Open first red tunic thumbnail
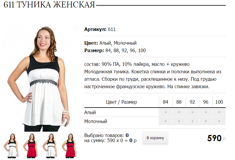This screenshot has width=235, height=160. pyautogui.click(x=31, y=146)
